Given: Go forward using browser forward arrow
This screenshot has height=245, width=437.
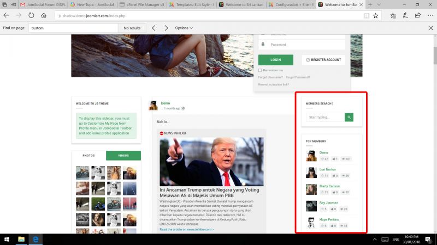Looking at the screenshot, I should [19, 16].
